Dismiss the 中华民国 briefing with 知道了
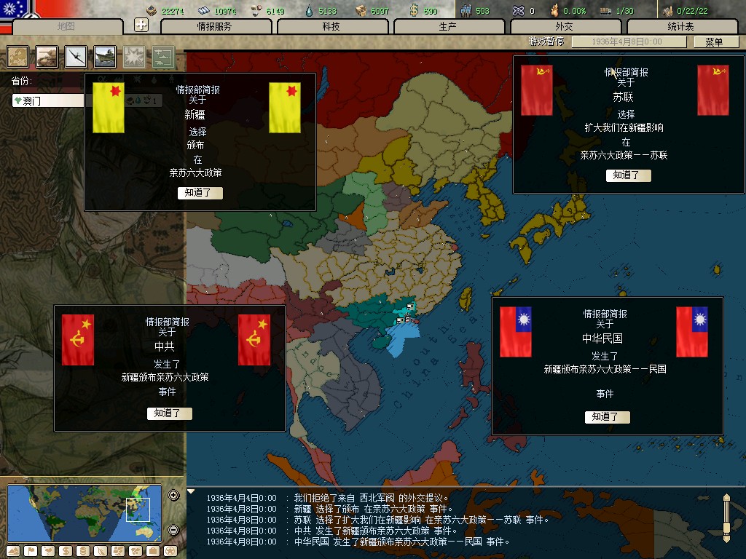 tap(607, 417)
